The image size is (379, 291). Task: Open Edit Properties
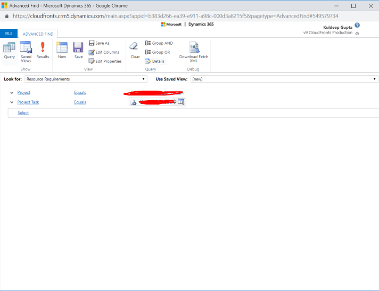(x=105, y=61)
